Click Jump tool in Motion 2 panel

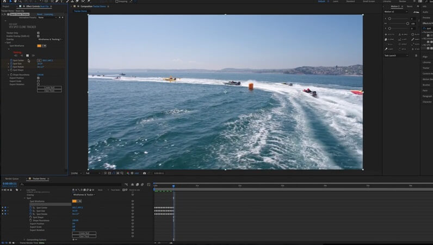(403, 39)
